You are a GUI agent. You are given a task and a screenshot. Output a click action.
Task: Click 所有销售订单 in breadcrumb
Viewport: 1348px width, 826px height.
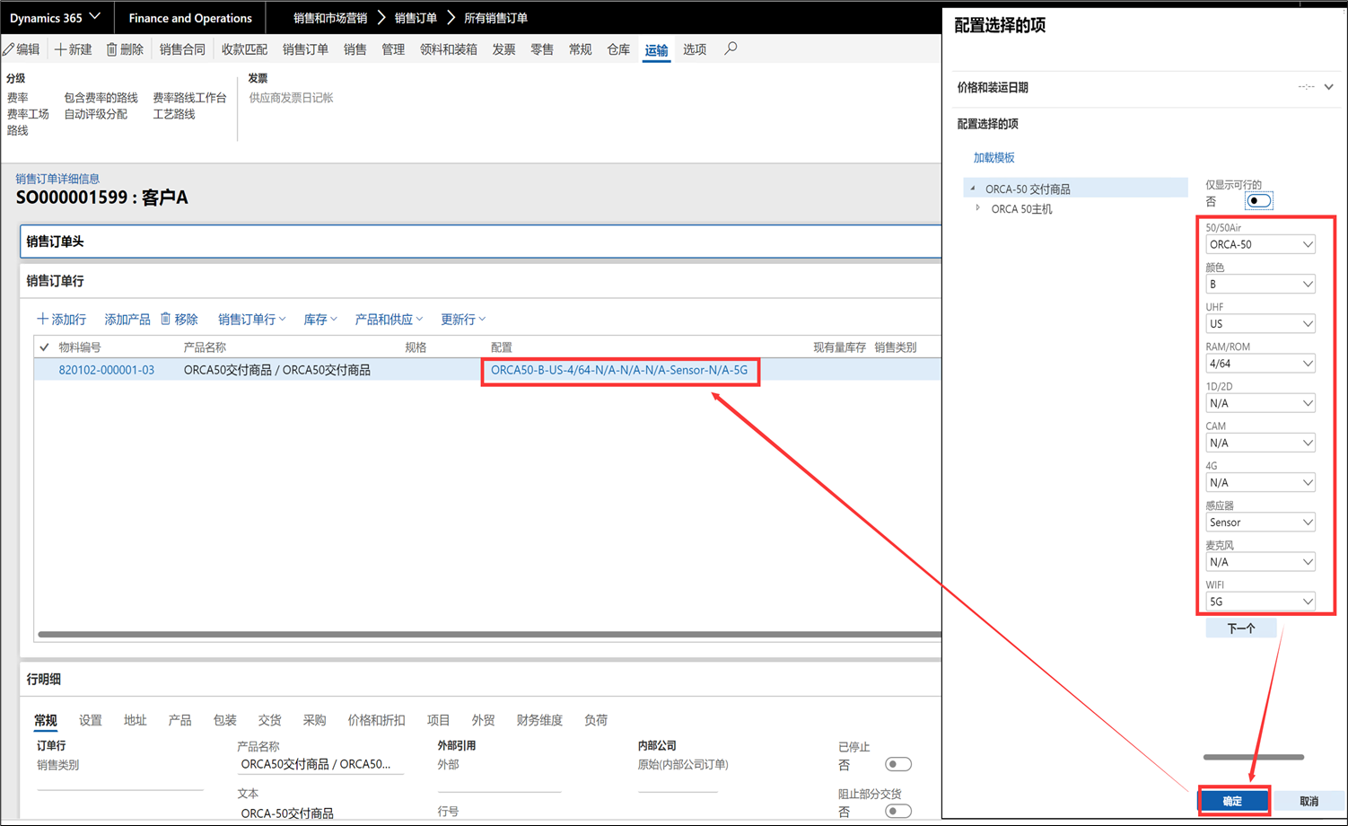(495, 18)
